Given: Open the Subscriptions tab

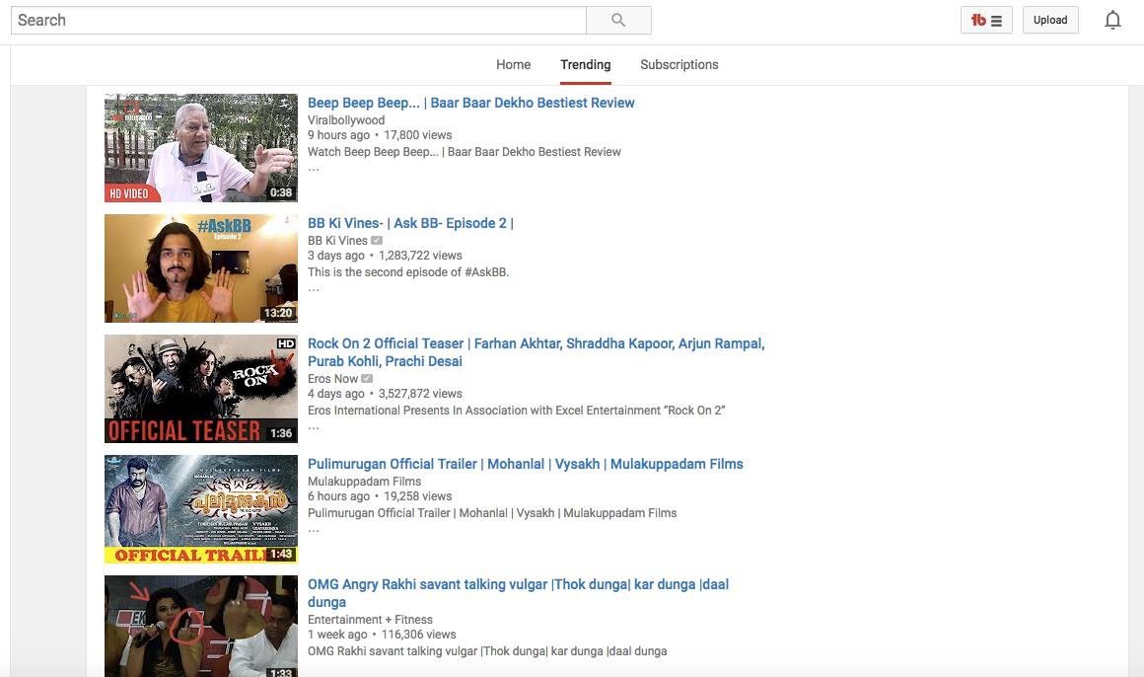Looking at the screenshot, I should (679, 64).
